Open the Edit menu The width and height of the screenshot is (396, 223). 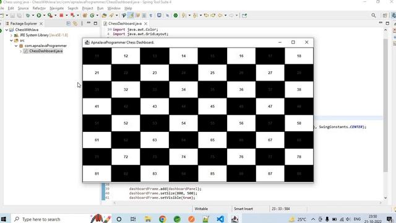click(x=11, y=8)
